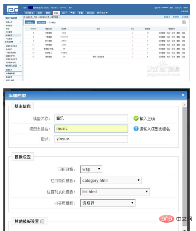Collapse the 内容发布管理 sidebar section
This screenshot has height=231, width=196.
tap(20, 18)
